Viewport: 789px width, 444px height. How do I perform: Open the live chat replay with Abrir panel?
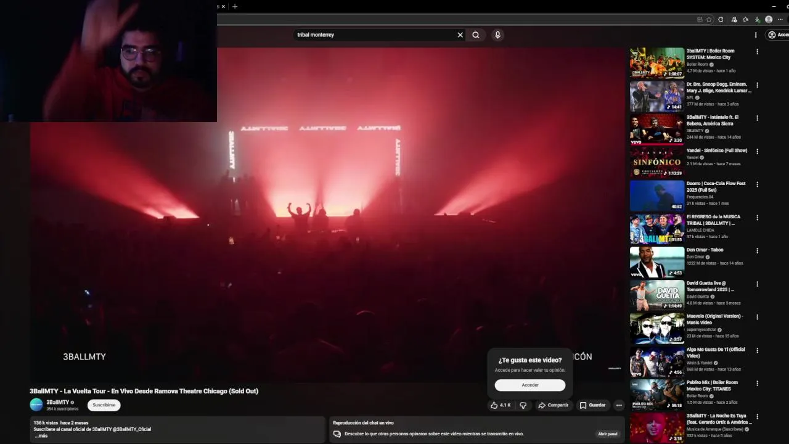coord(608,434)
